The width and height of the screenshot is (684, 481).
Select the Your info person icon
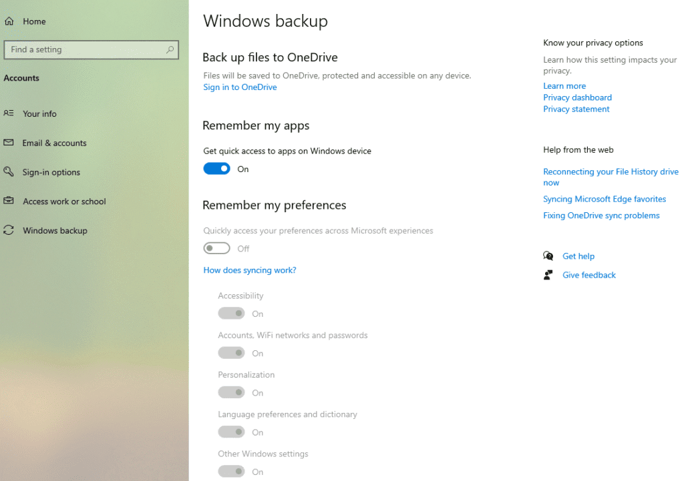point(9,113)
